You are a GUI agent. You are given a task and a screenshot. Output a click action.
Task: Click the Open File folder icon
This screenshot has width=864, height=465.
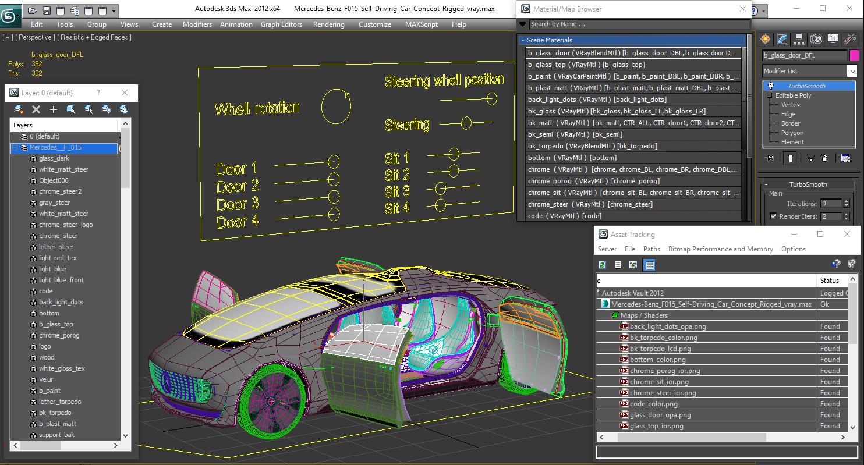33,10
